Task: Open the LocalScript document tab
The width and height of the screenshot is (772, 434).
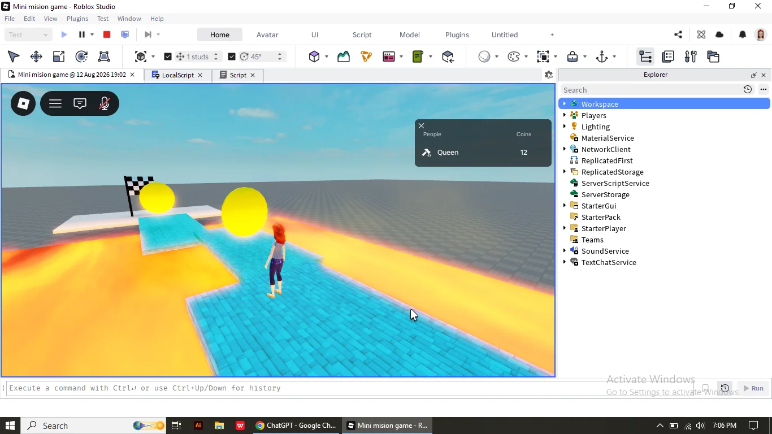Action: click(178, 75)
